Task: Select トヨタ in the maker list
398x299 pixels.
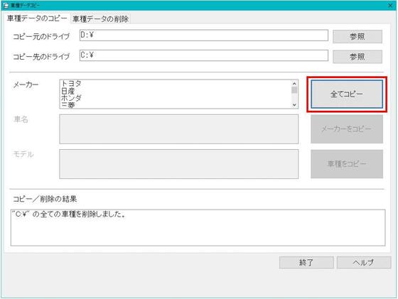Action: coord(71,83)
